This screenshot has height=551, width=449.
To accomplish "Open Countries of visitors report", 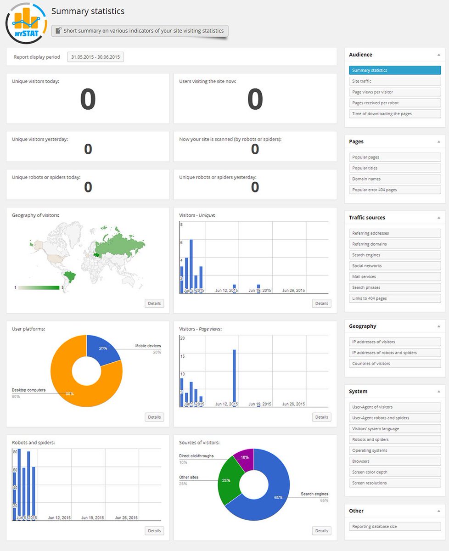I will [395, 364].
